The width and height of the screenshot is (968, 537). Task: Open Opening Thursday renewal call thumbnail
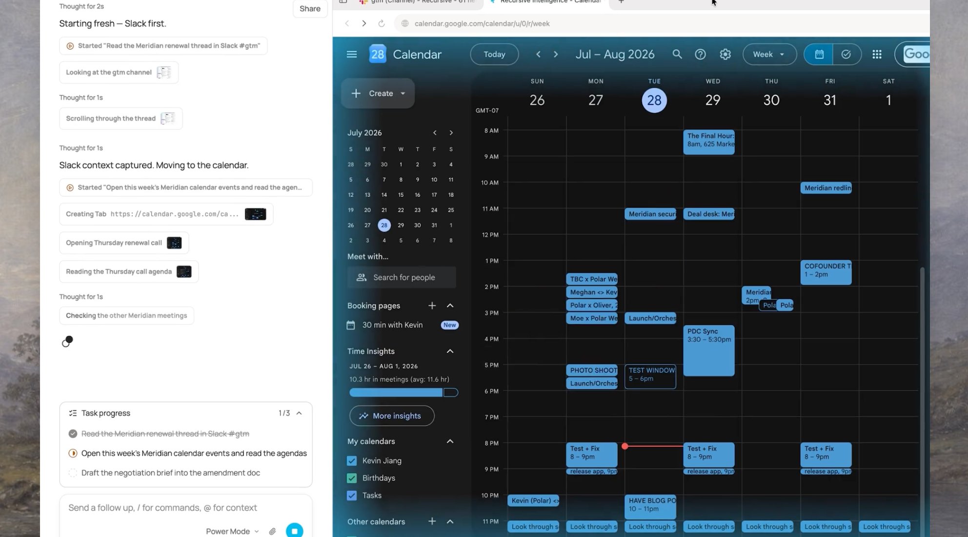[174, 243]
